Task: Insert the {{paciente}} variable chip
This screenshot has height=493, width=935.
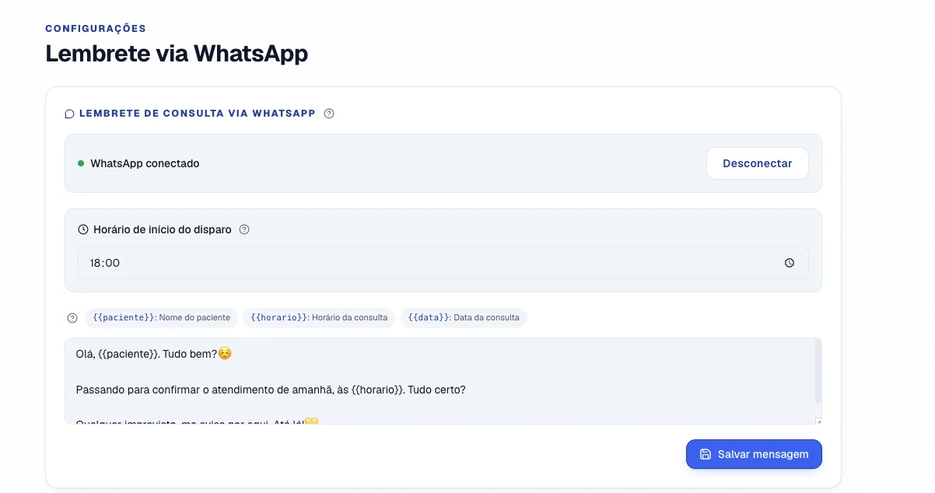Action: (161, 317)
